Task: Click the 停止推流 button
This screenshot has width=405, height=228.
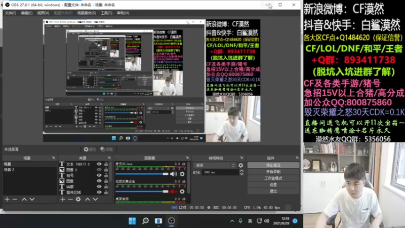Action: tap(273, 165)
